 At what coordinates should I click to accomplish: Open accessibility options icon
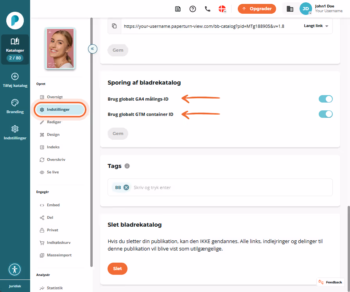(x=15, y=269)
